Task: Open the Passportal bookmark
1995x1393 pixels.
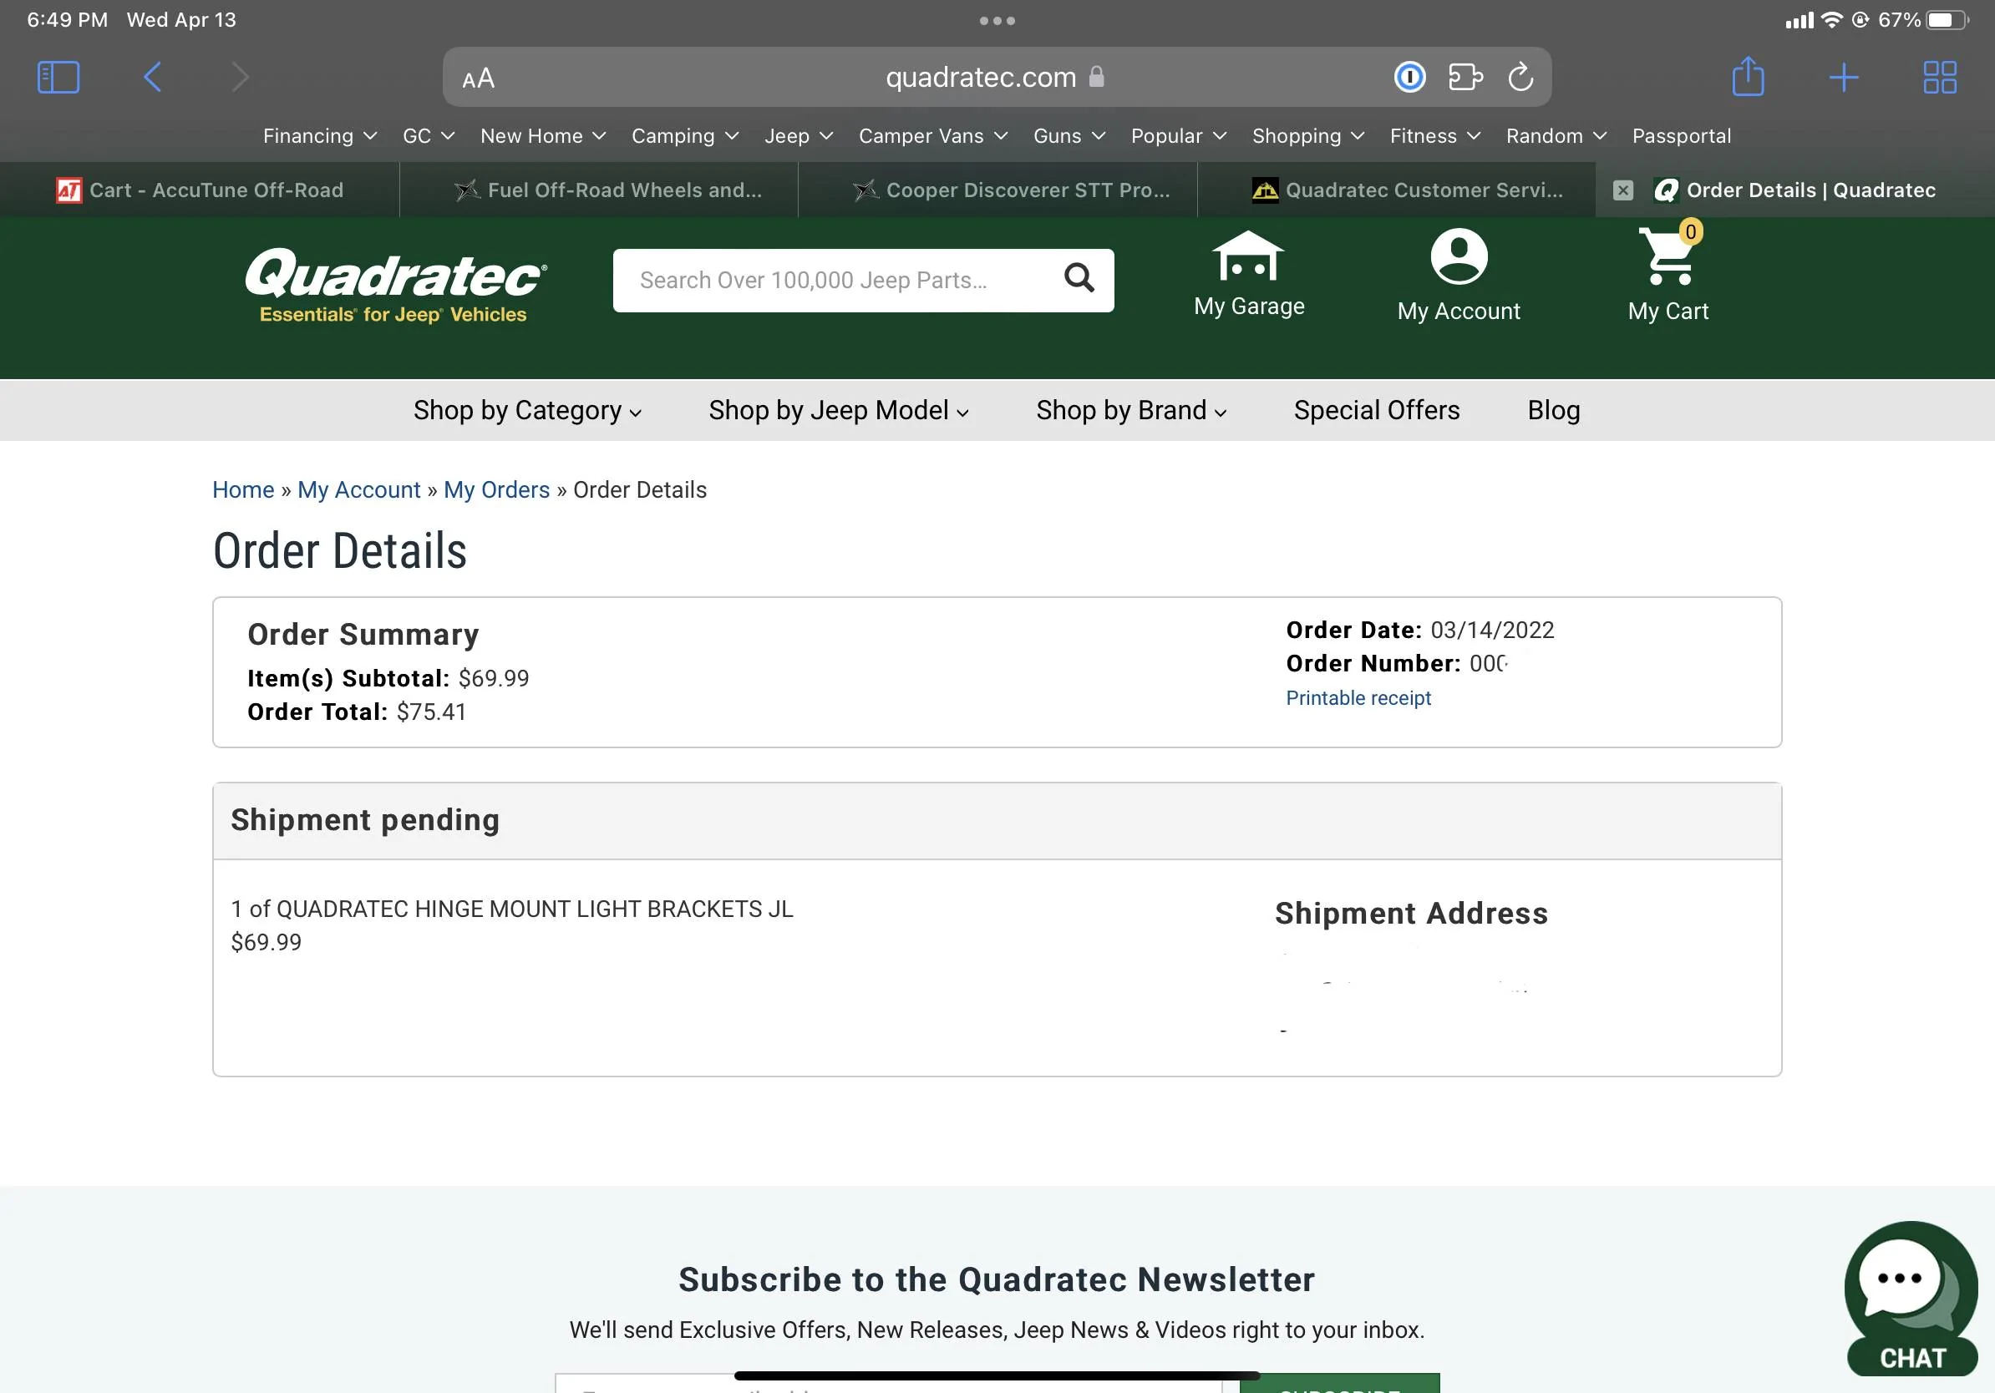Action: click(1682, 136)
